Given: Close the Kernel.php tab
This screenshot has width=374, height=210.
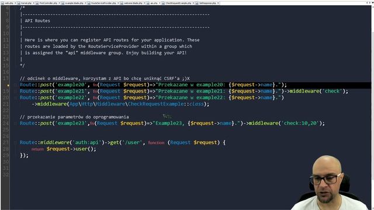Looking at the screenshot, I should (x=34, y=3).
